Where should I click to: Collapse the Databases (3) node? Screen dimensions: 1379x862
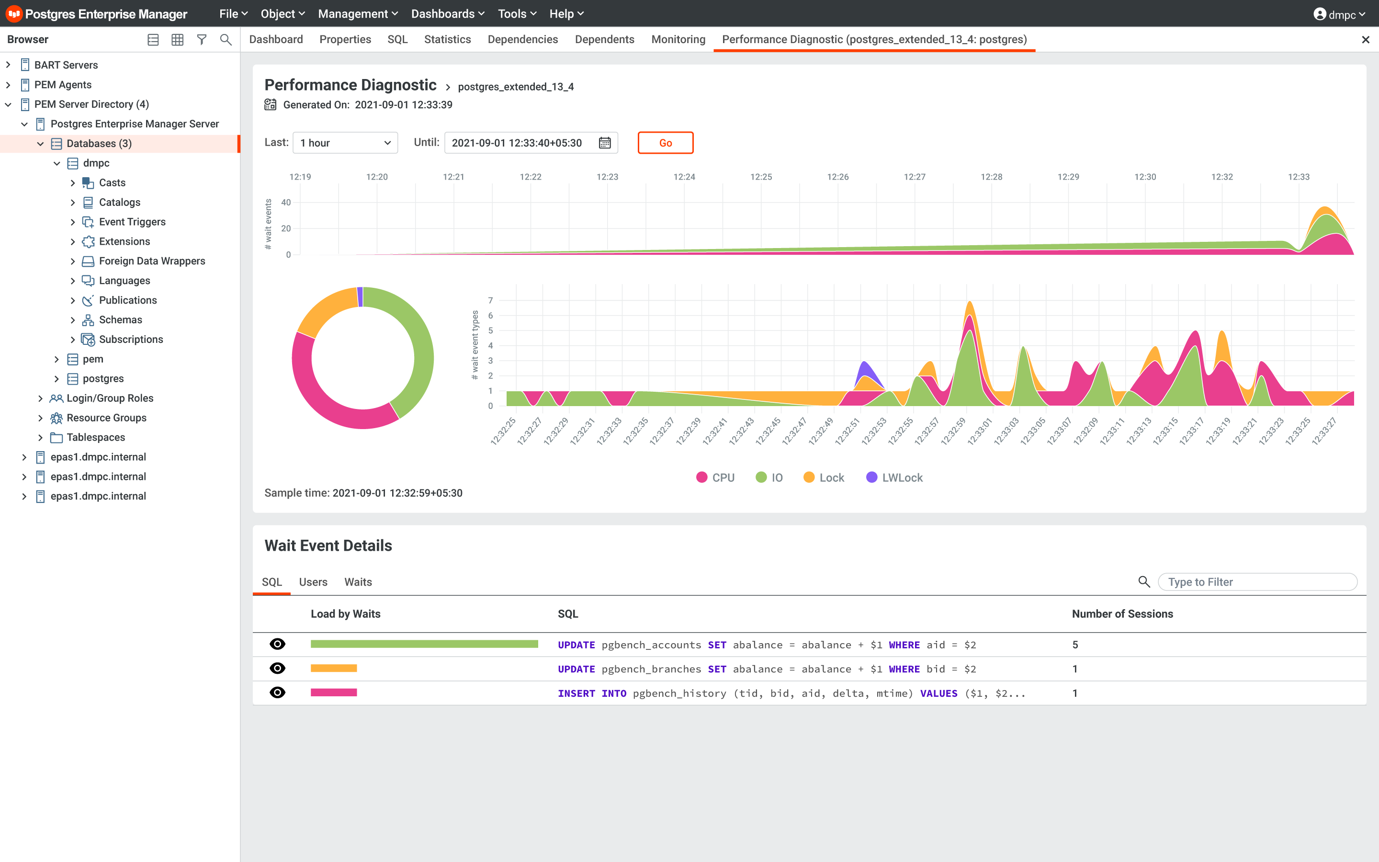click(40, 144)
